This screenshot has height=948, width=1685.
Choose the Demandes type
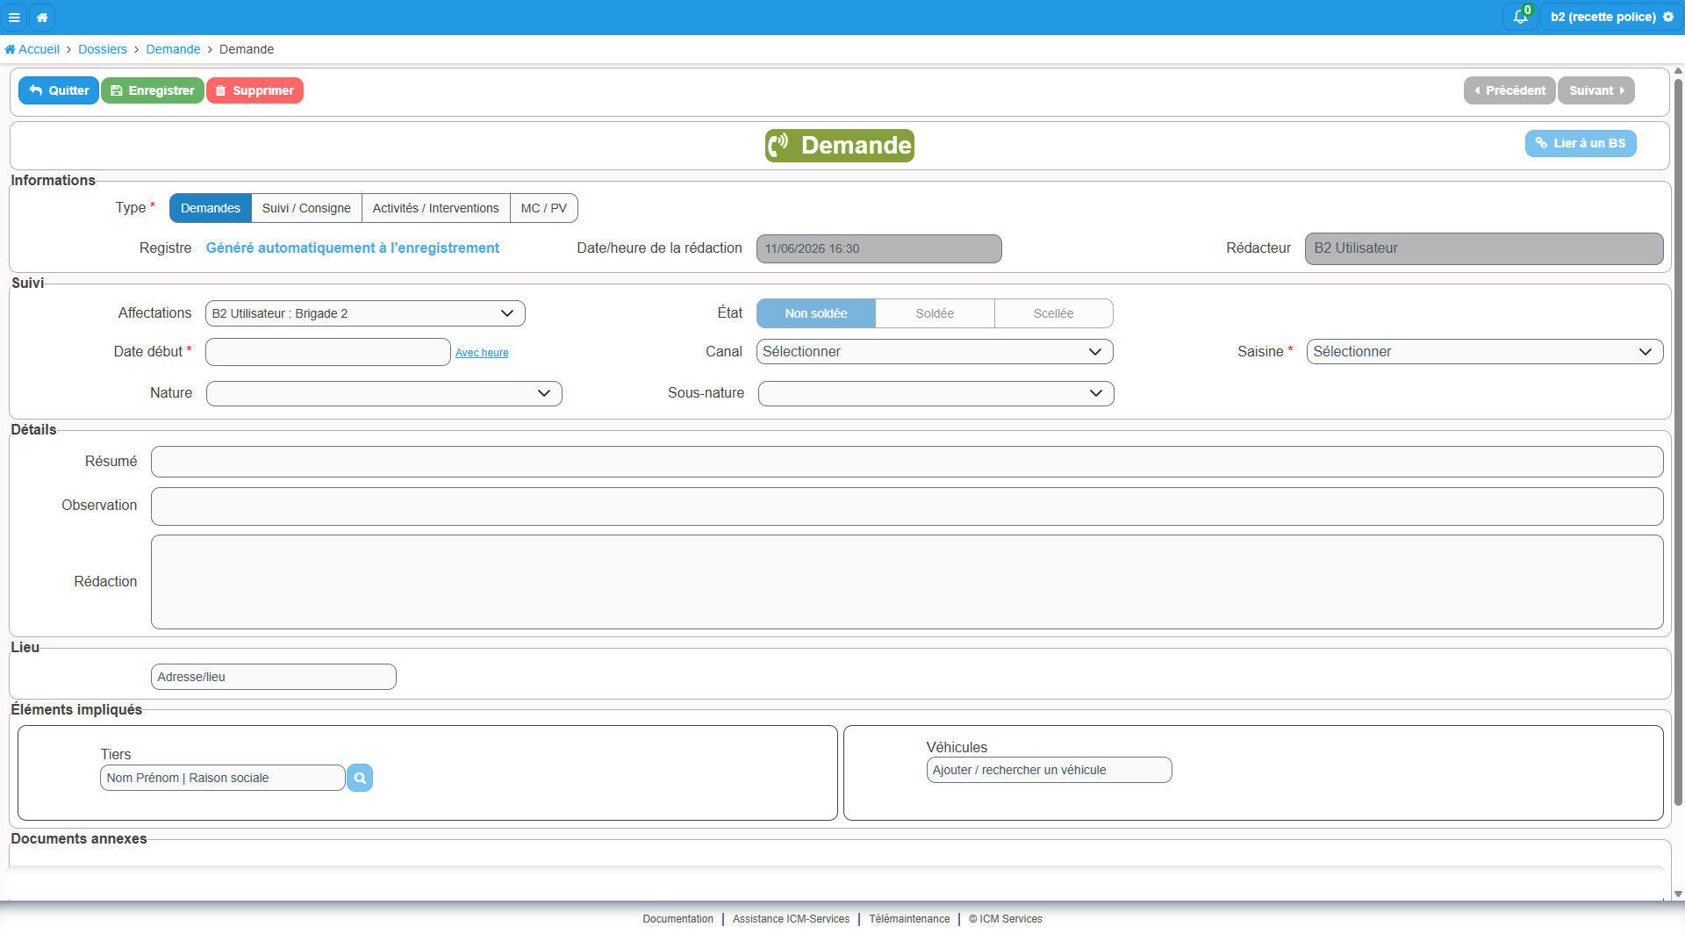coord(211,208)
